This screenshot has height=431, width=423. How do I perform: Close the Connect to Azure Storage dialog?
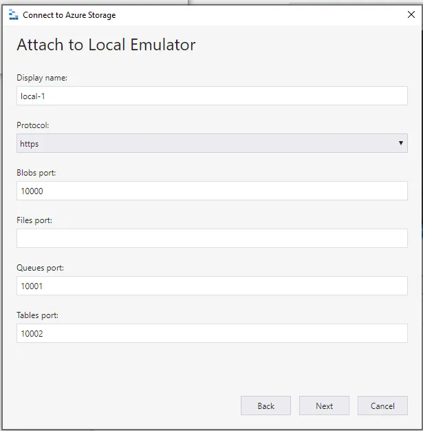pyautogui.click(x=411, y=14)
